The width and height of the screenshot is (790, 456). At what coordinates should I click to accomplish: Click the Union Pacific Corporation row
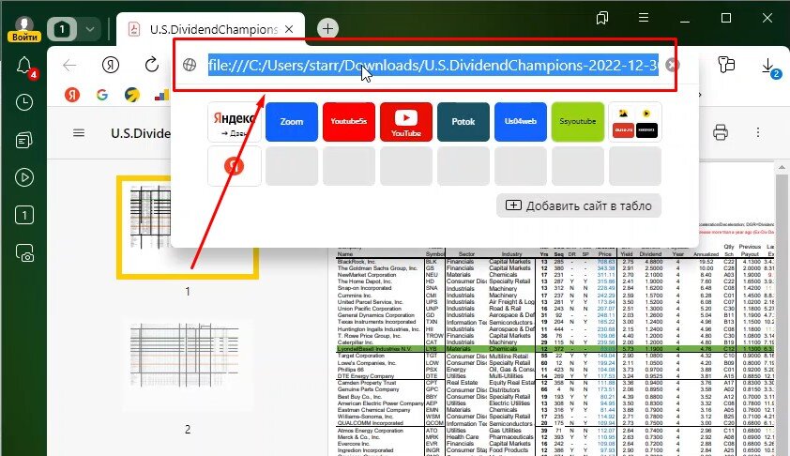click(555, 309)
